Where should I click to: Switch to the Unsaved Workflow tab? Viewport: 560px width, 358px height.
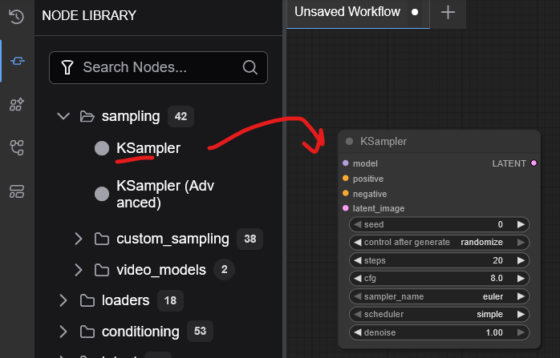click(x=347, y=13)
